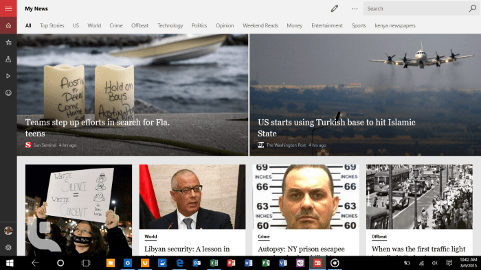Open the Interests star-list sidebar icon
The image size is (481, 270).
click(8, 42)
